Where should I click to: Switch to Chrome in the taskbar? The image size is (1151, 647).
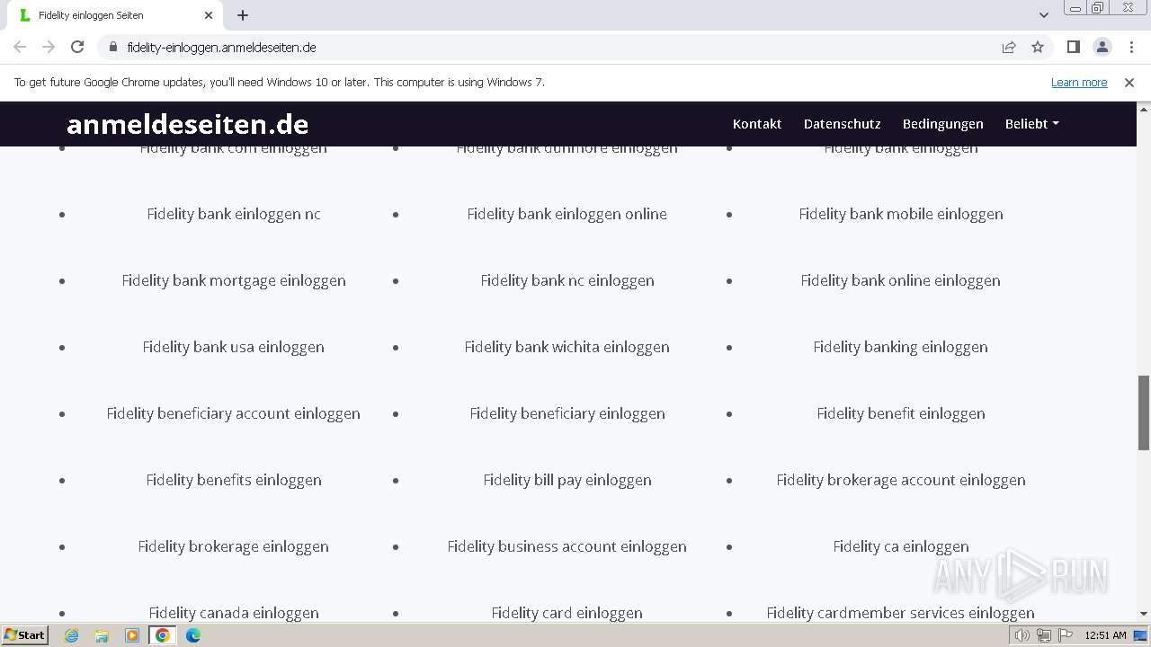tap(163, 635)
